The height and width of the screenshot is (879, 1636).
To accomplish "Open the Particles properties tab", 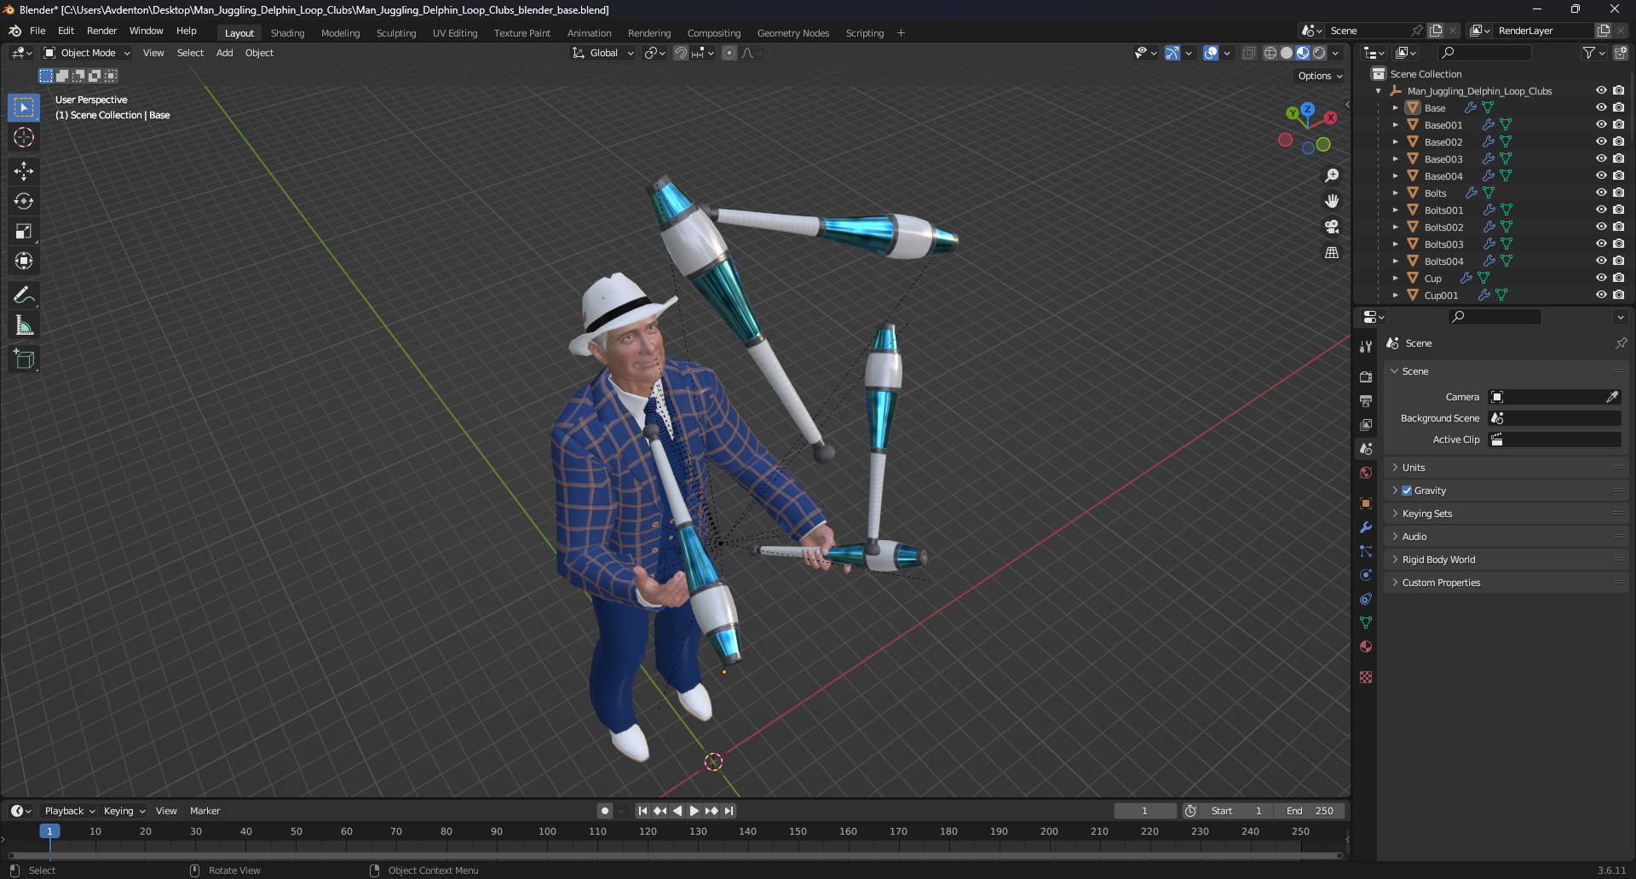I will coord(1366,551).
